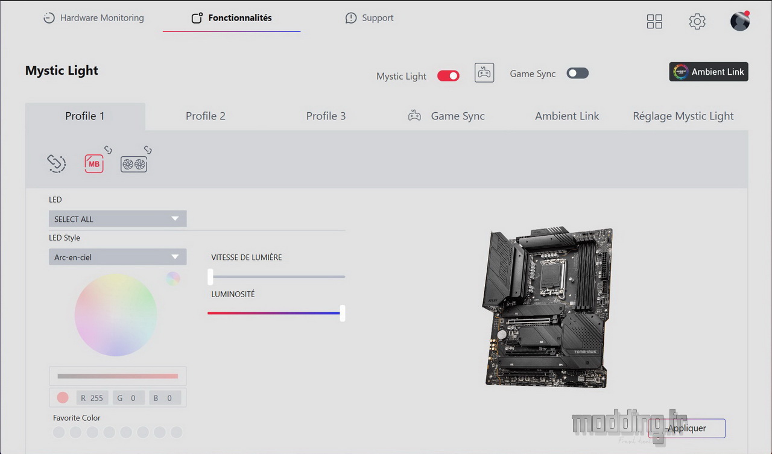The image size is (772, 454).
Task: Open the apps grid icon
Action: (654, 22)
